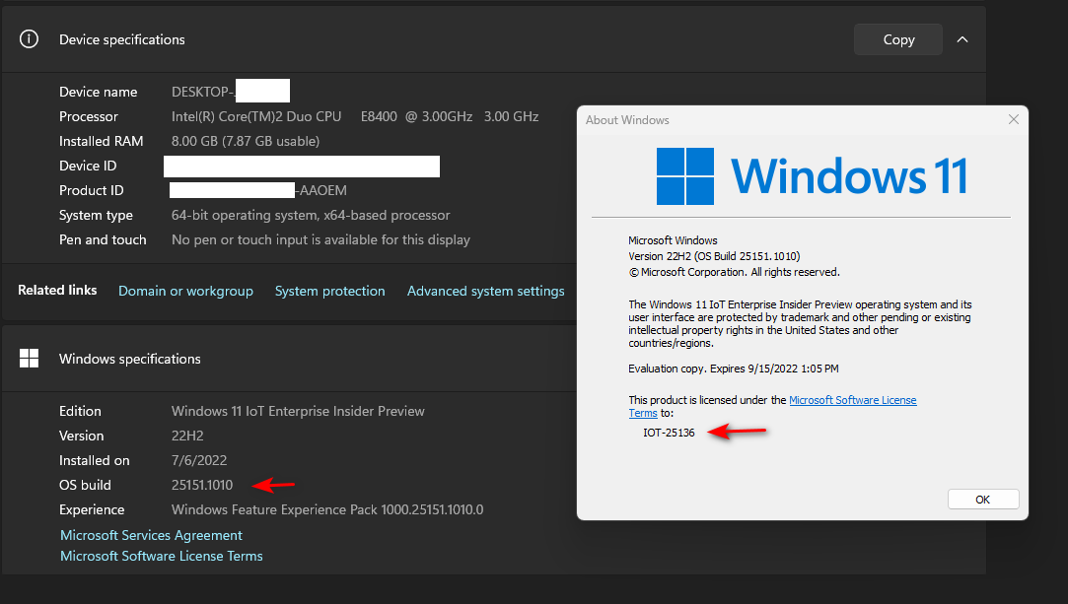Click the 25151.1010 OS build value
This screenshot has width=1068, height=604.
click(x=201, y=485)
